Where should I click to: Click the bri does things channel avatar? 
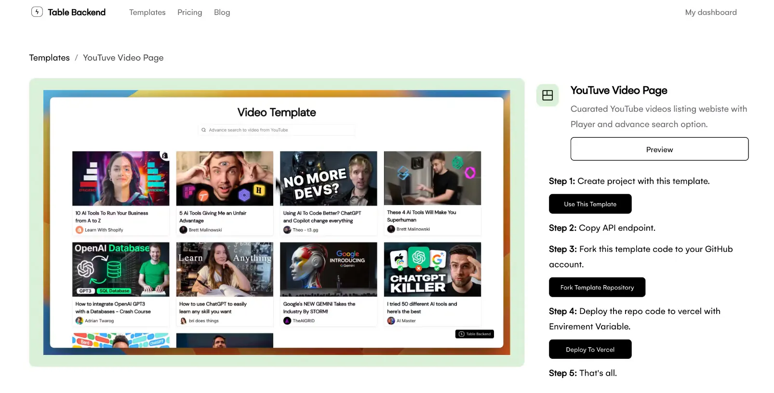click(x=183, y=321)
